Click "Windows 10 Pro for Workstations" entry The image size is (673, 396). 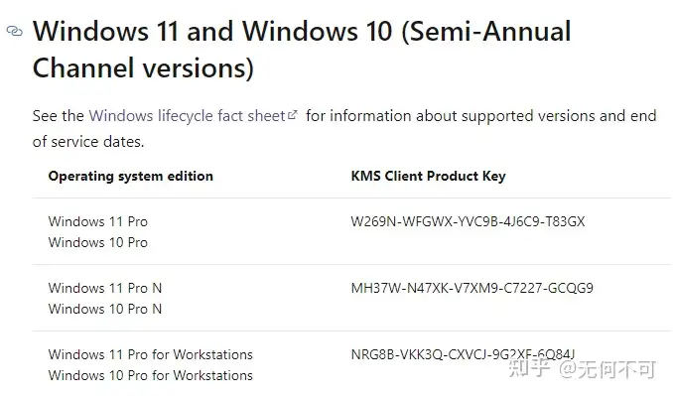[150, 375]
